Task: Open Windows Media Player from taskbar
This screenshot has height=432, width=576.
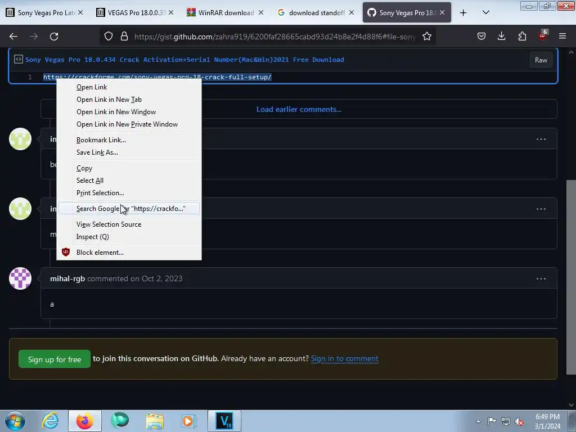Action: pyautogui.click(x=190, y=421)
